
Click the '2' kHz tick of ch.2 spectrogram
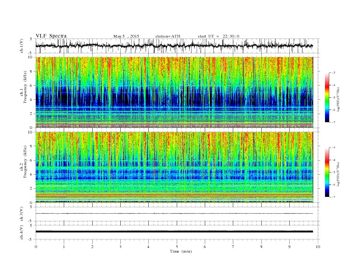point(32,189)
